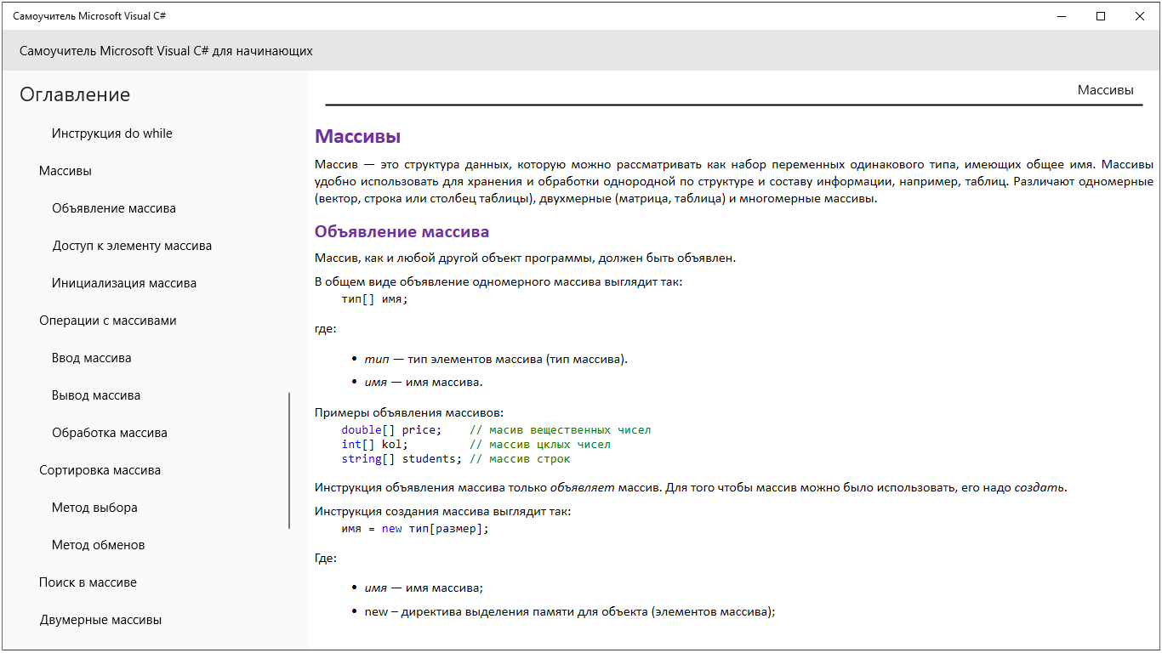This screenshot has height=653, width=1162.
Task: Open 'Доступ к элементу массива' section
Action: (132, 246)
